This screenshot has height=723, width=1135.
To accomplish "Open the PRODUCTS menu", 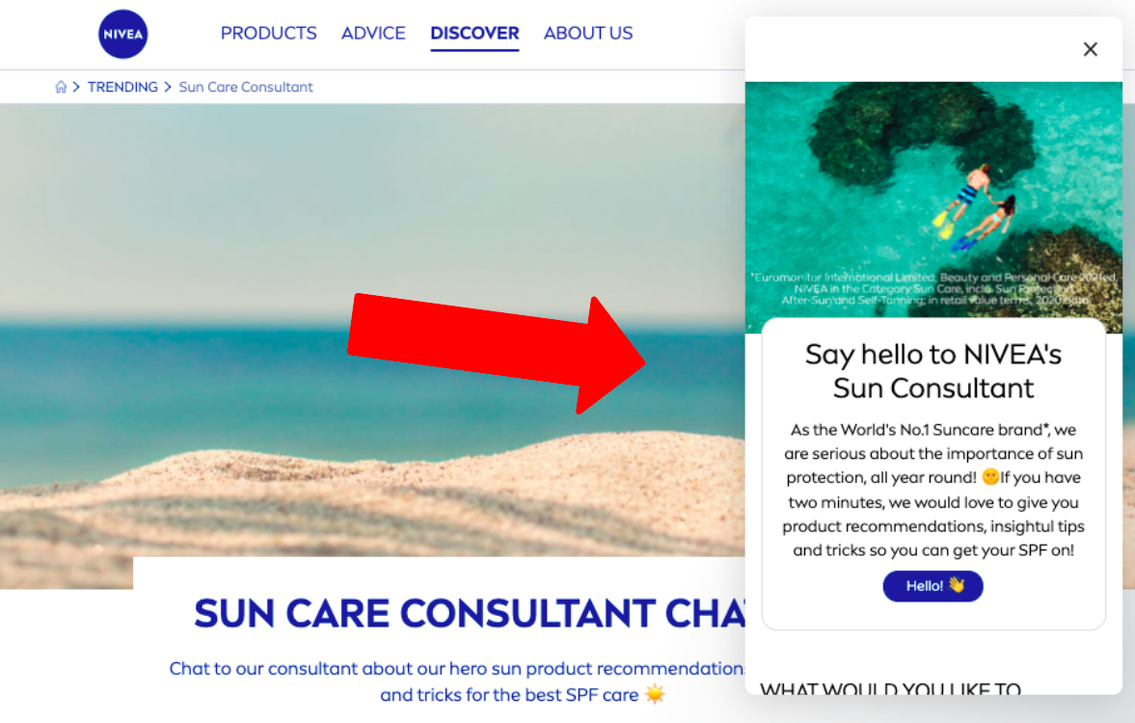I will [268, 34].
